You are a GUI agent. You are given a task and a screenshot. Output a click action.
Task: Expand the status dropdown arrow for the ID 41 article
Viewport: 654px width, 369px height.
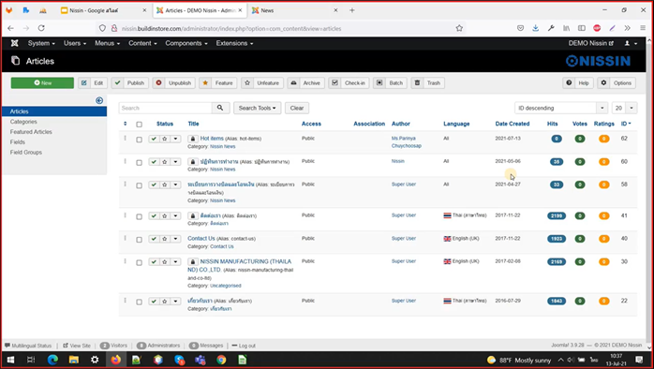(175, 216)
